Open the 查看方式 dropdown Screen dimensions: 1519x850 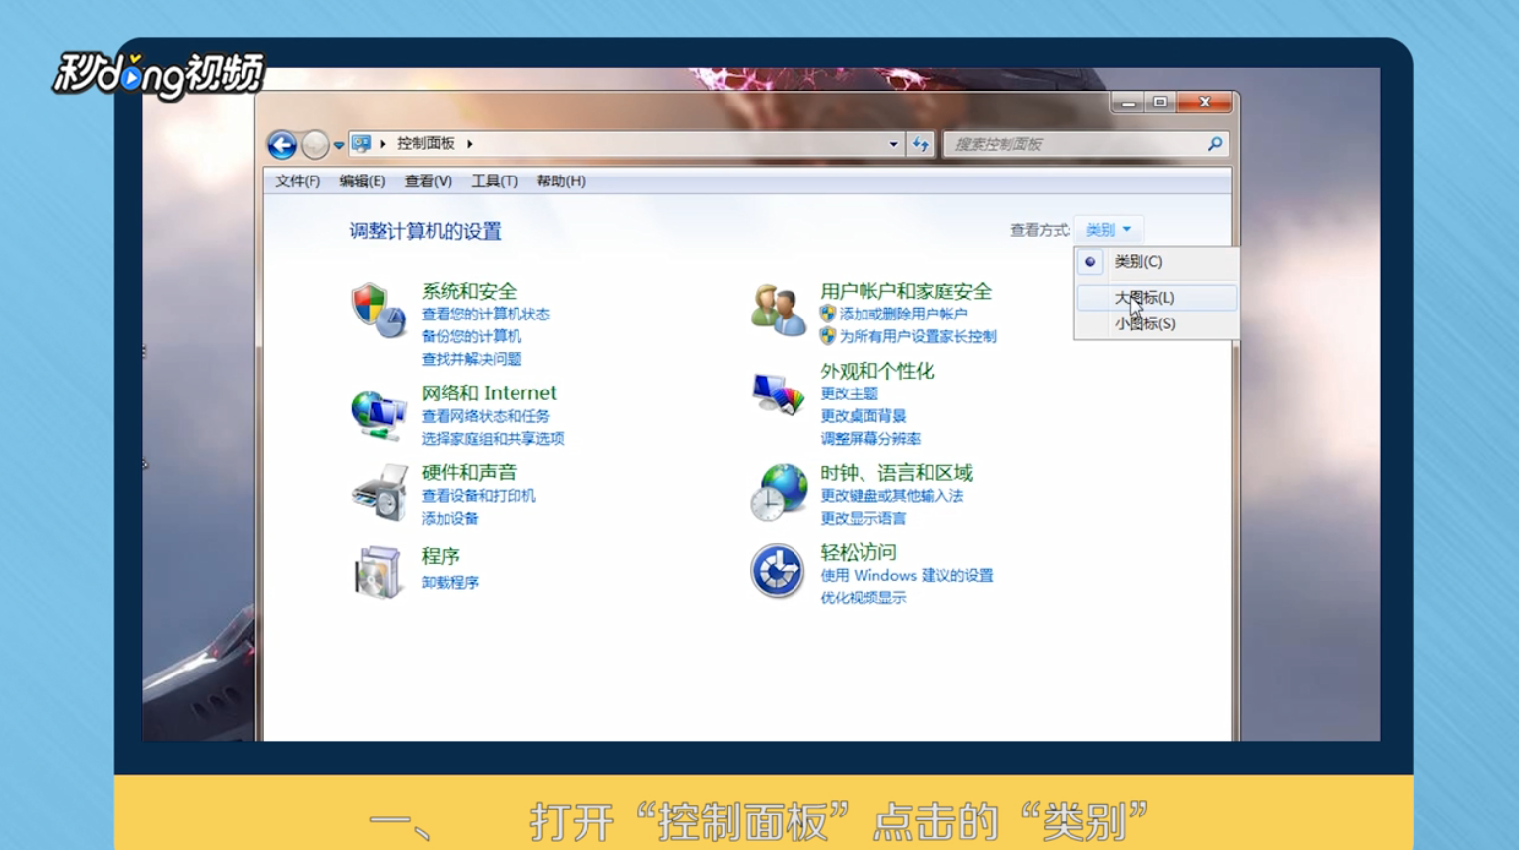pos(1108,229)
